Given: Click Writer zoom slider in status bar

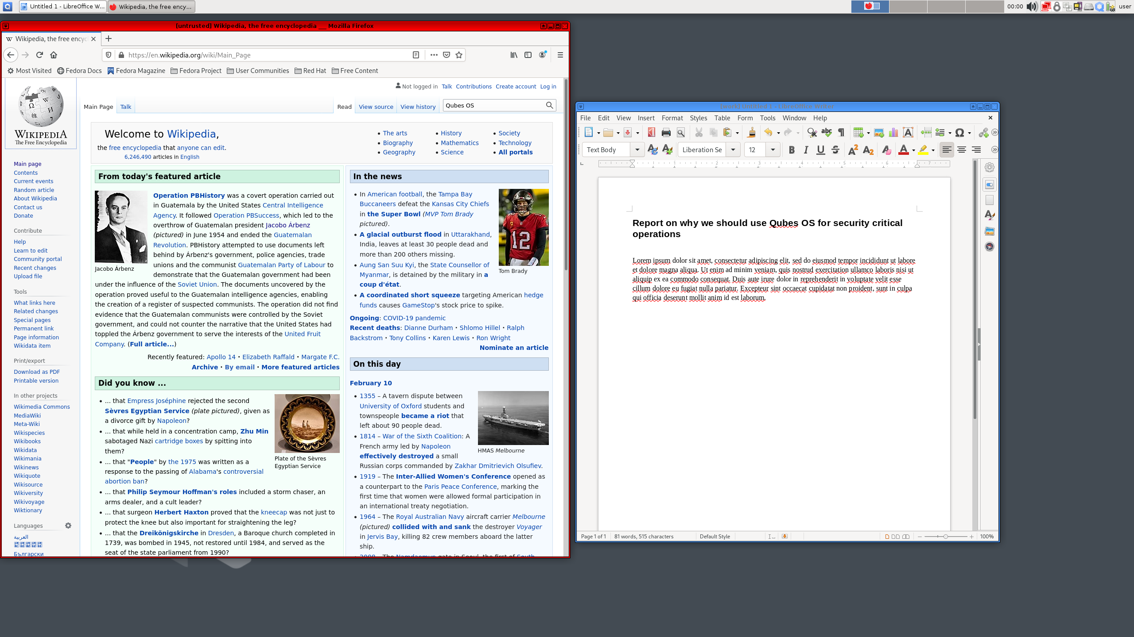Looking at the screenshot, I should click(945, 537).
